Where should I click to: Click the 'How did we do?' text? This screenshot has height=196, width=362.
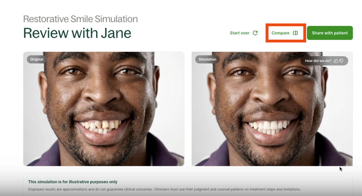click(x=318, y=61)
